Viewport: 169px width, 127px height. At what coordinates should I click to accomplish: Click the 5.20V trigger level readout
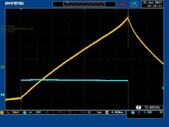pos(148,112)
